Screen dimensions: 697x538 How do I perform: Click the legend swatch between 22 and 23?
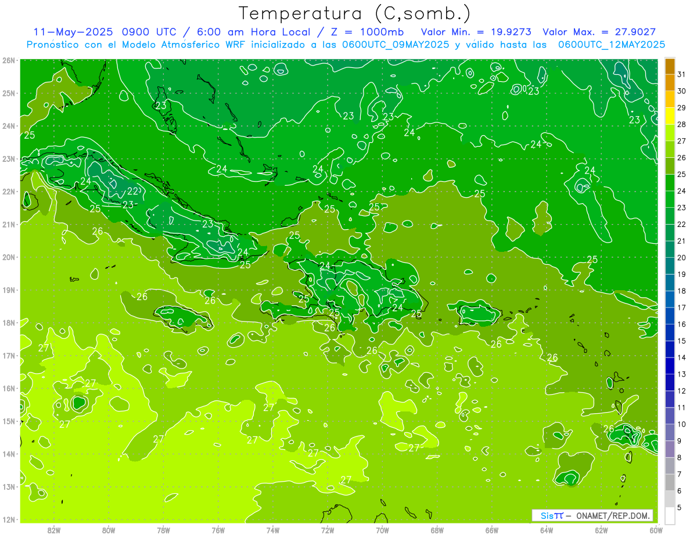(x=670, y=216)
